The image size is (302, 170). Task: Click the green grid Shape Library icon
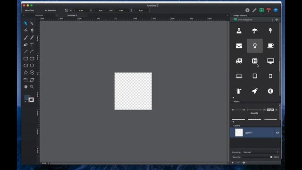pos(261,10)
